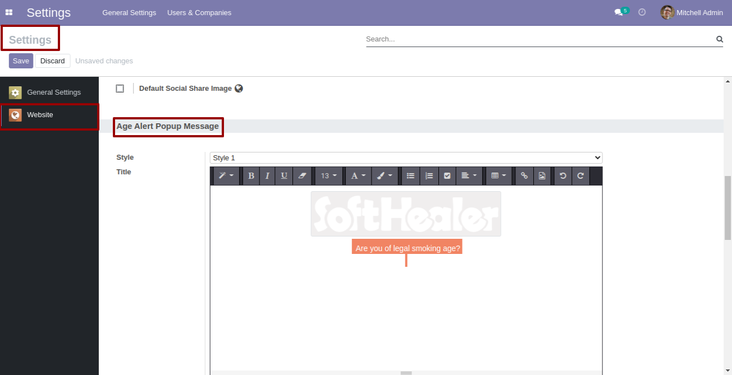Image resolution: width=732 pixels, height=375 pixels.
Task: Insert an unordered bullet list
Action: point(410,176)
